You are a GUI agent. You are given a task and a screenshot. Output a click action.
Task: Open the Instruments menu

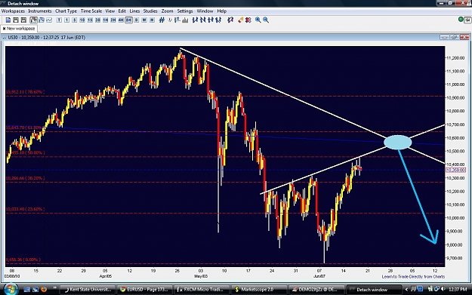(40, 11)
